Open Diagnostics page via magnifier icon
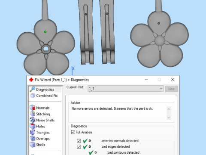Image resolution: width=206 pixels, height=155 pixels. [33, 89]
